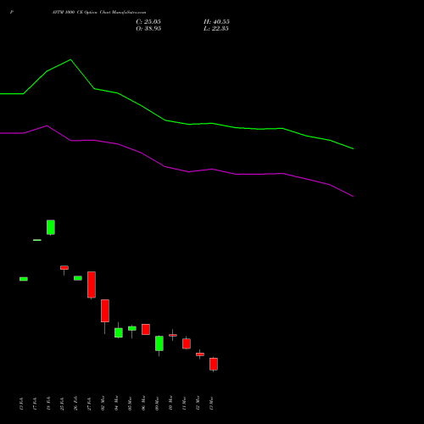Click the thin red candle above 10 Mar
Viewport: 424px width, 424px height.
173,335
